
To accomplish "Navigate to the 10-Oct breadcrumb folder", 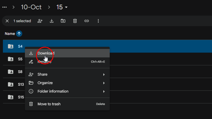I will pos(31,7).
